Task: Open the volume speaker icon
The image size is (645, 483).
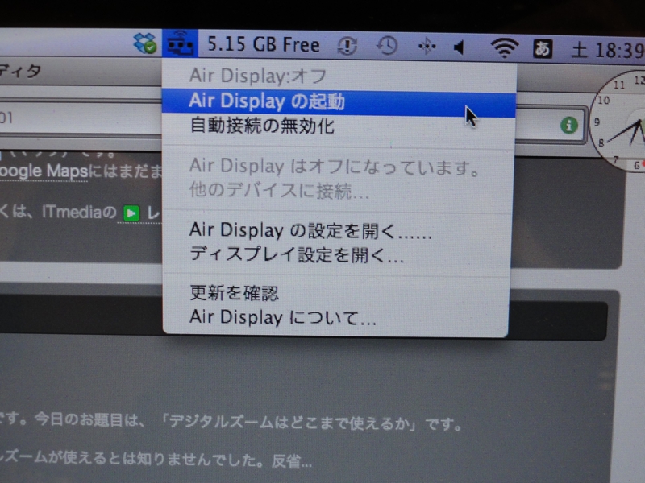Action: coord(459,47)
